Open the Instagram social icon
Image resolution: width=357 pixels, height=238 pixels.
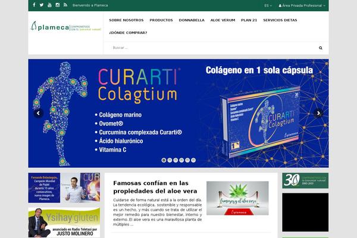coord(58,5)
